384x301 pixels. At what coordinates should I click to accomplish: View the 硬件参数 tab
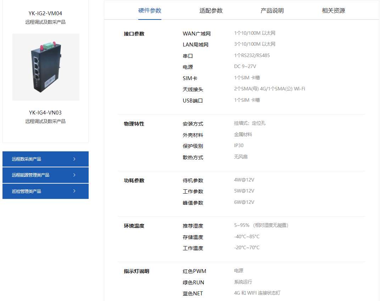(149, 11)
